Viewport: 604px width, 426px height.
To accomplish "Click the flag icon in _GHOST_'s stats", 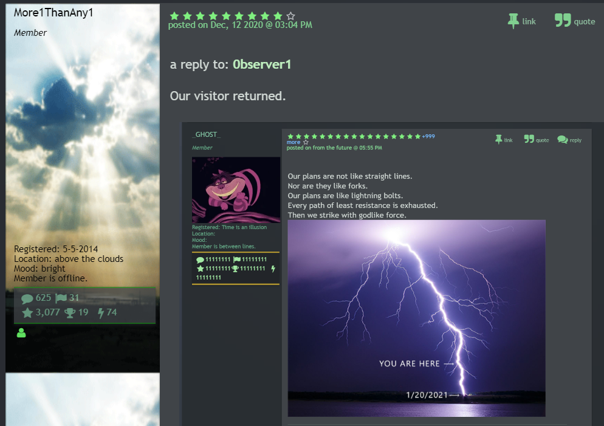I will click(237, 259).
